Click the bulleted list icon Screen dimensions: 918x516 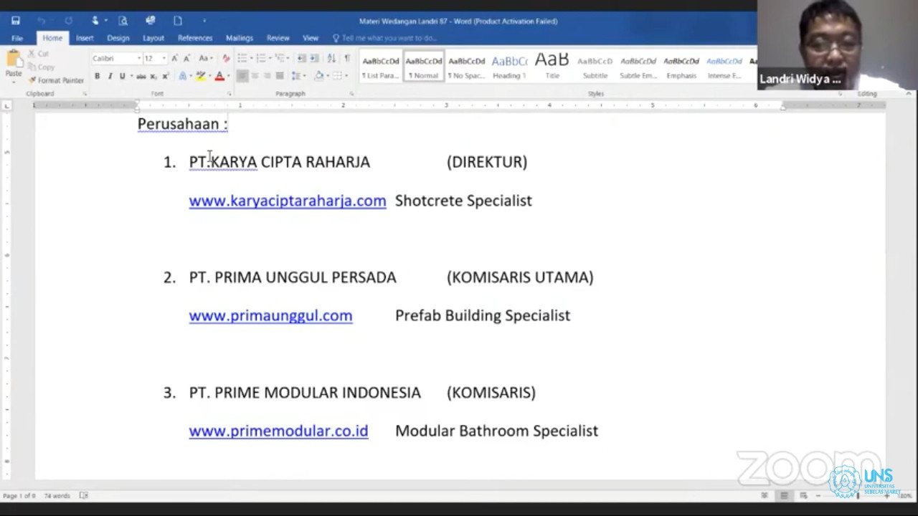click(x=244, y=58)
